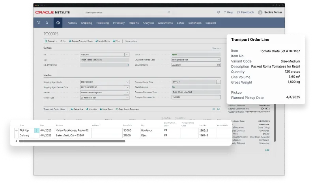Screen dimensions: 312x183
Task: Open the Analytics menu
Action: pyautogui.click(x=148, y=23)
